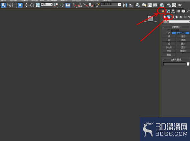Toggle Window/Crossing selection mode
The width and height of the screenshot is (190, 141).
[x=20, y=5]
